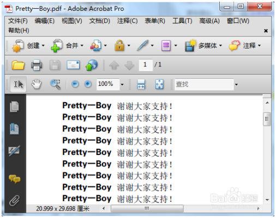
Task: Open the 表单(R) menu
Action: click(x=155, y=21)
